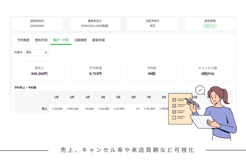Viewport: 246px width, 164px height.
Task: Expand the 対象年 累計 dropdown
Action: (36, 53)
